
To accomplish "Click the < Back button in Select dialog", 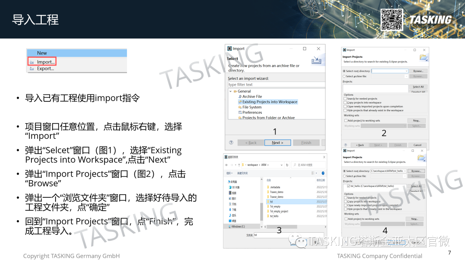I will pyautogui.click(x=251, y=143).
